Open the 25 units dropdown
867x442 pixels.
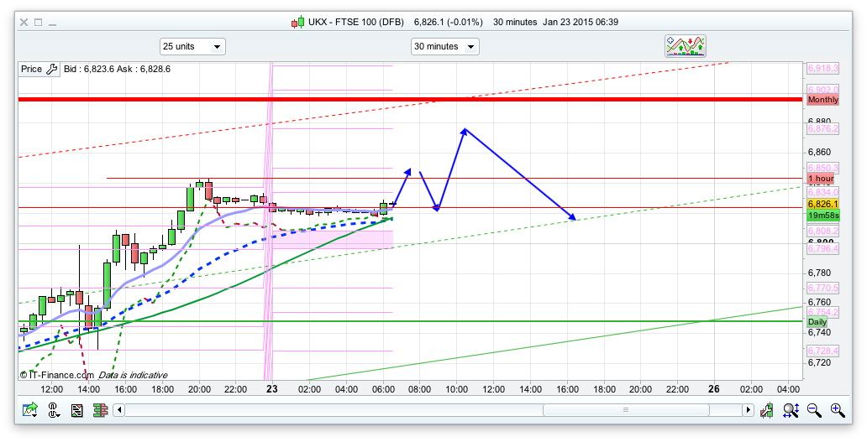[192, 47]
